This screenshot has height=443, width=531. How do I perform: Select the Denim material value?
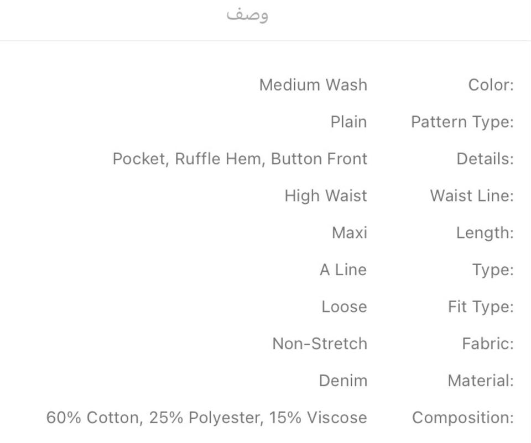click(x=343, y=381)
